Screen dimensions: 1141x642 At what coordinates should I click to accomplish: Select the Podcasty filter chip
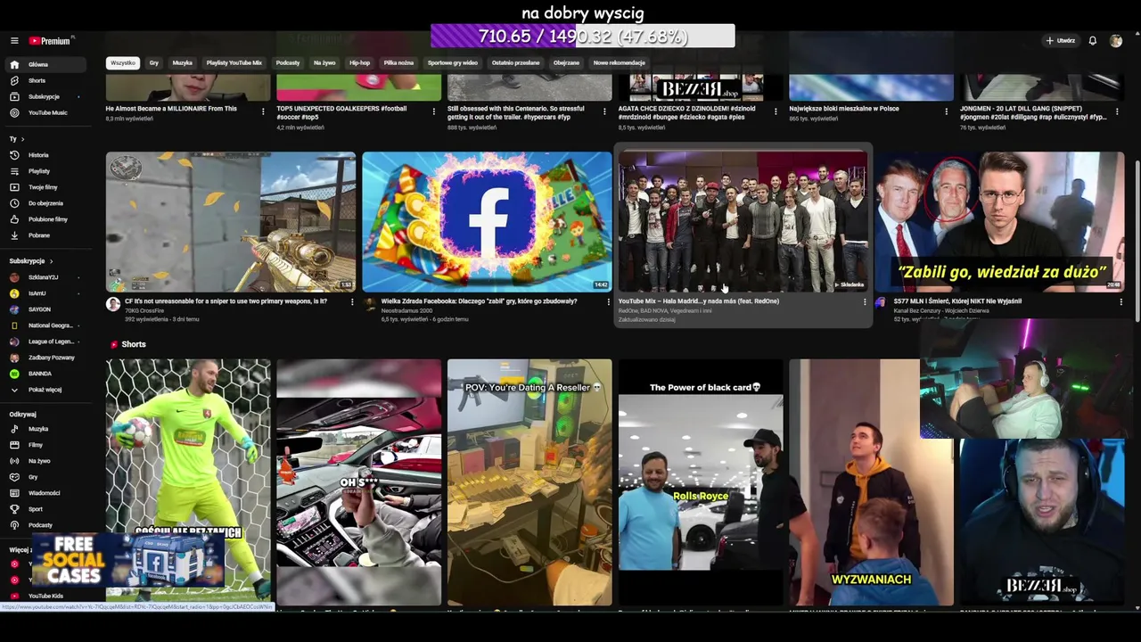pos(288,63)
